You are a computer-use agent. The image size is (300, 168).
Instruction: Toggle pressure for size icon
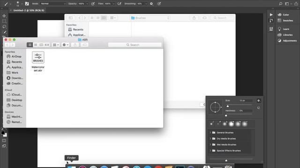(x=159, y=4)
